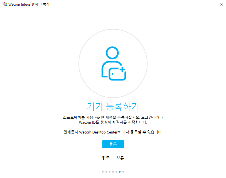Click the text mentioning Wacom Desktop Center
226x178 pixels.
point(113,132)
